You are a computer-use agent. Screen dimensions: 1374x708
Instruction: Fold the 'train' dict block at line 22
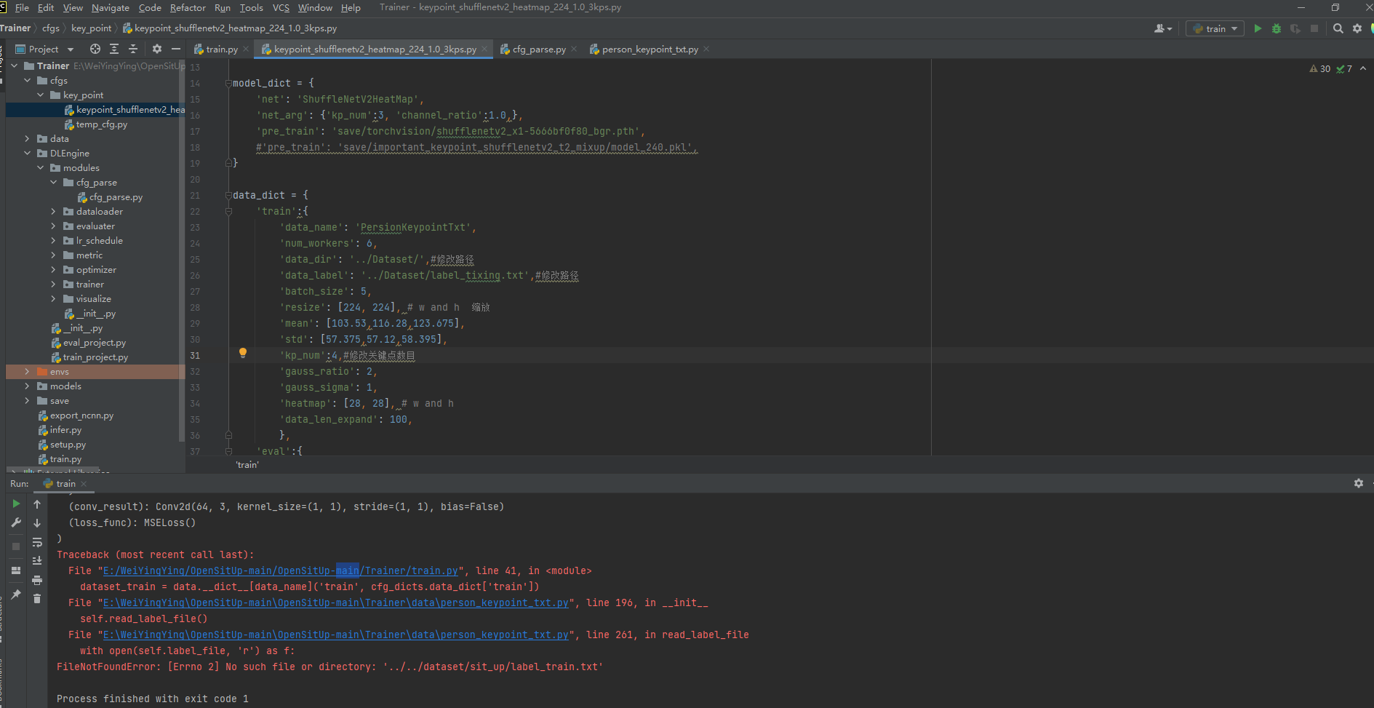point(228,211)
